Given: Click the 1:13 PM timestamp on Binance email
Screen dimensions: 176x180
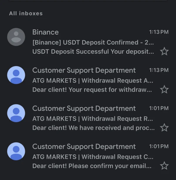Looking at the screenshot, I should (159, 32).
